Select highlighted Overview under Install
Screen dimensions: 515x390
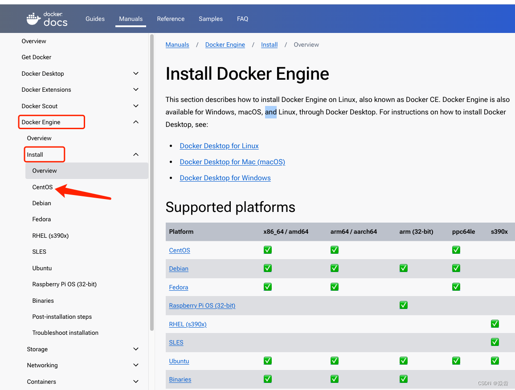87,171
